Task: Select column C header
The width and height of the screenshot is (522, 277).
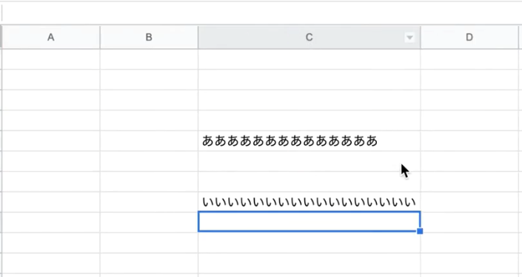Action: click(x=309, y=37)
